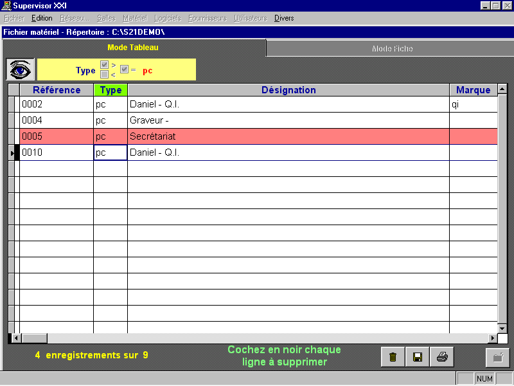Click reference cell '0004'
The height and width of the screenshot is (386, 514).
click(x=57, y=120)
